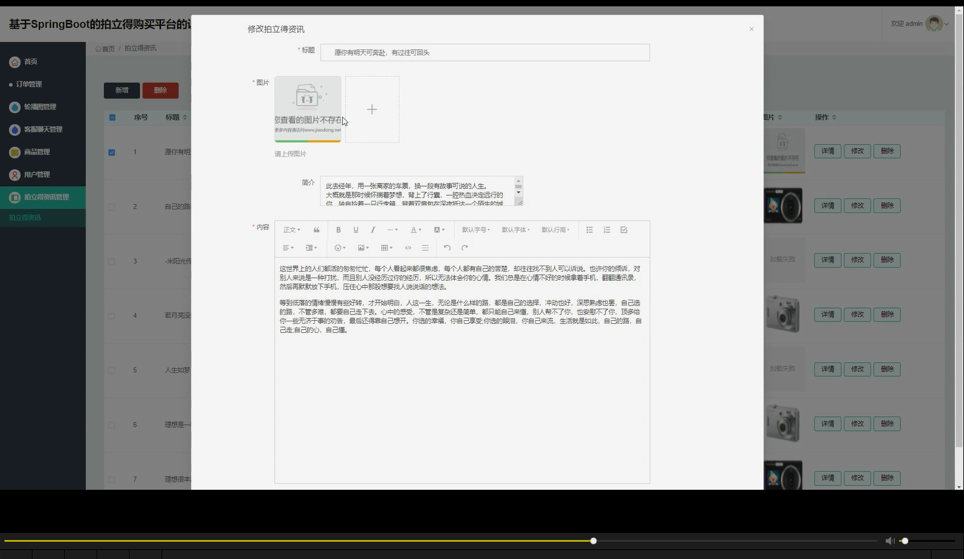Click the 新增 button
The width and height of the screenshot is (964, 559).
pos(121,90)
